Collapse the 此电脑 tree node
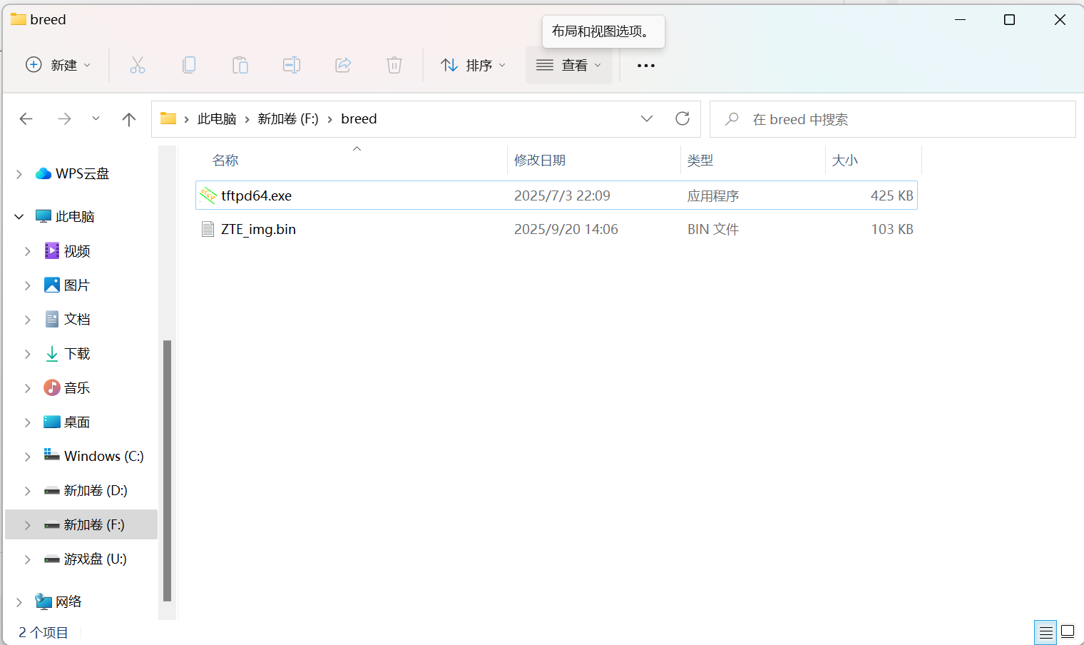1084x645 pixels. [19, 216]
